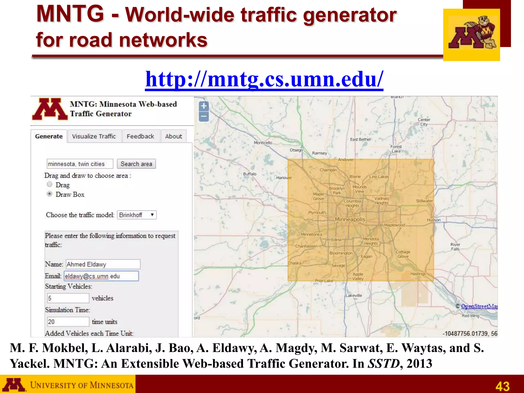Click the Search area button
Image resolution: width=524 pixels, height=393 pixels.
[x=136, y=164]
